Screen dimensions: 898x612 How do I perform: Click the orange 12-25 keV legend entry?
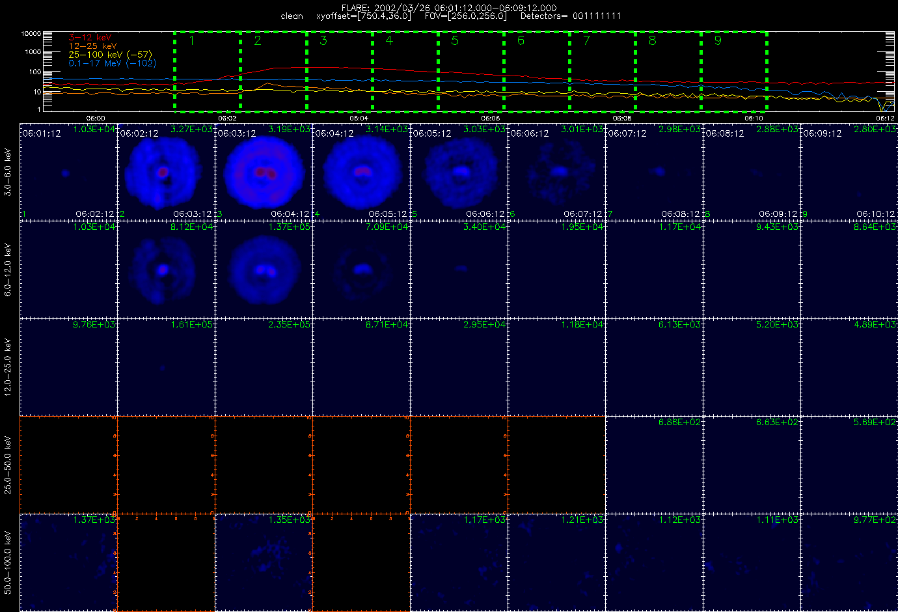pos(93,46)
